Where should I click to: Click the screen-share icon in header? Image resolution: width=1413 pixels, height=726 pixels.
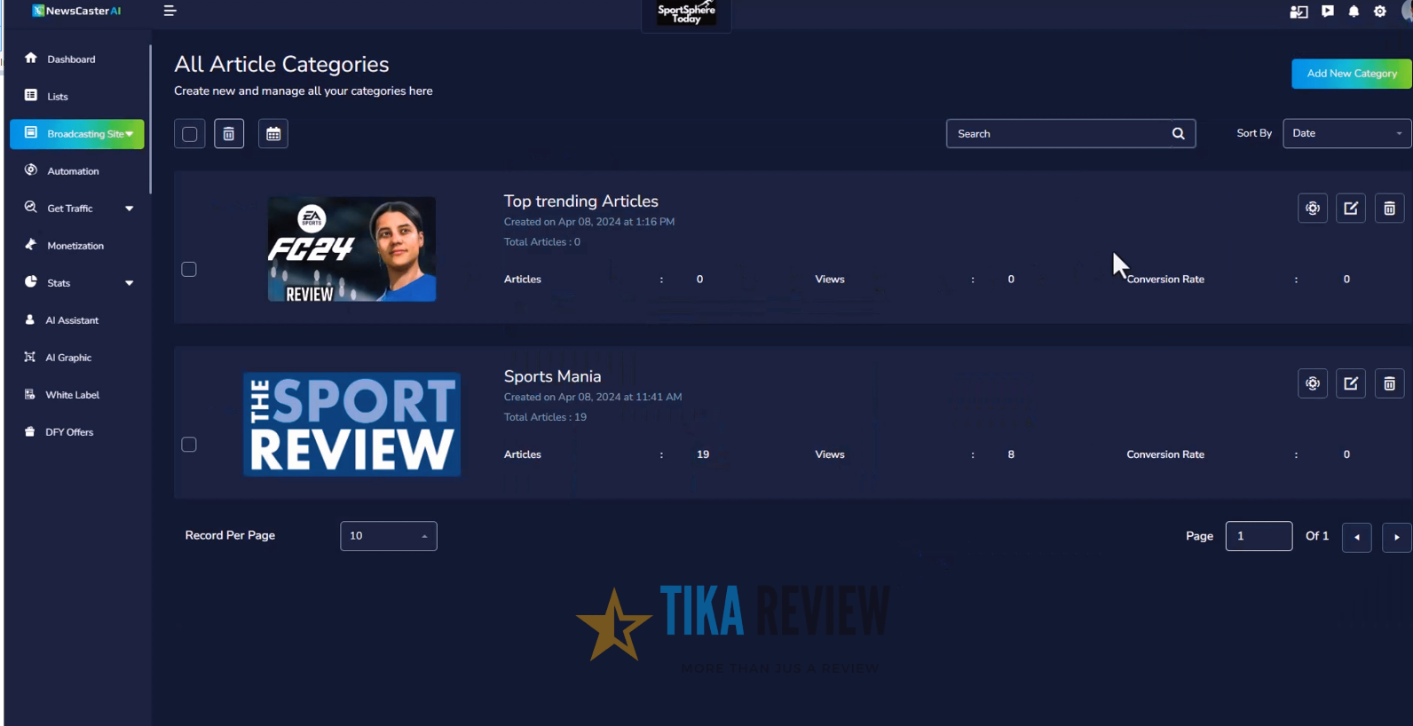point(1299,12)
